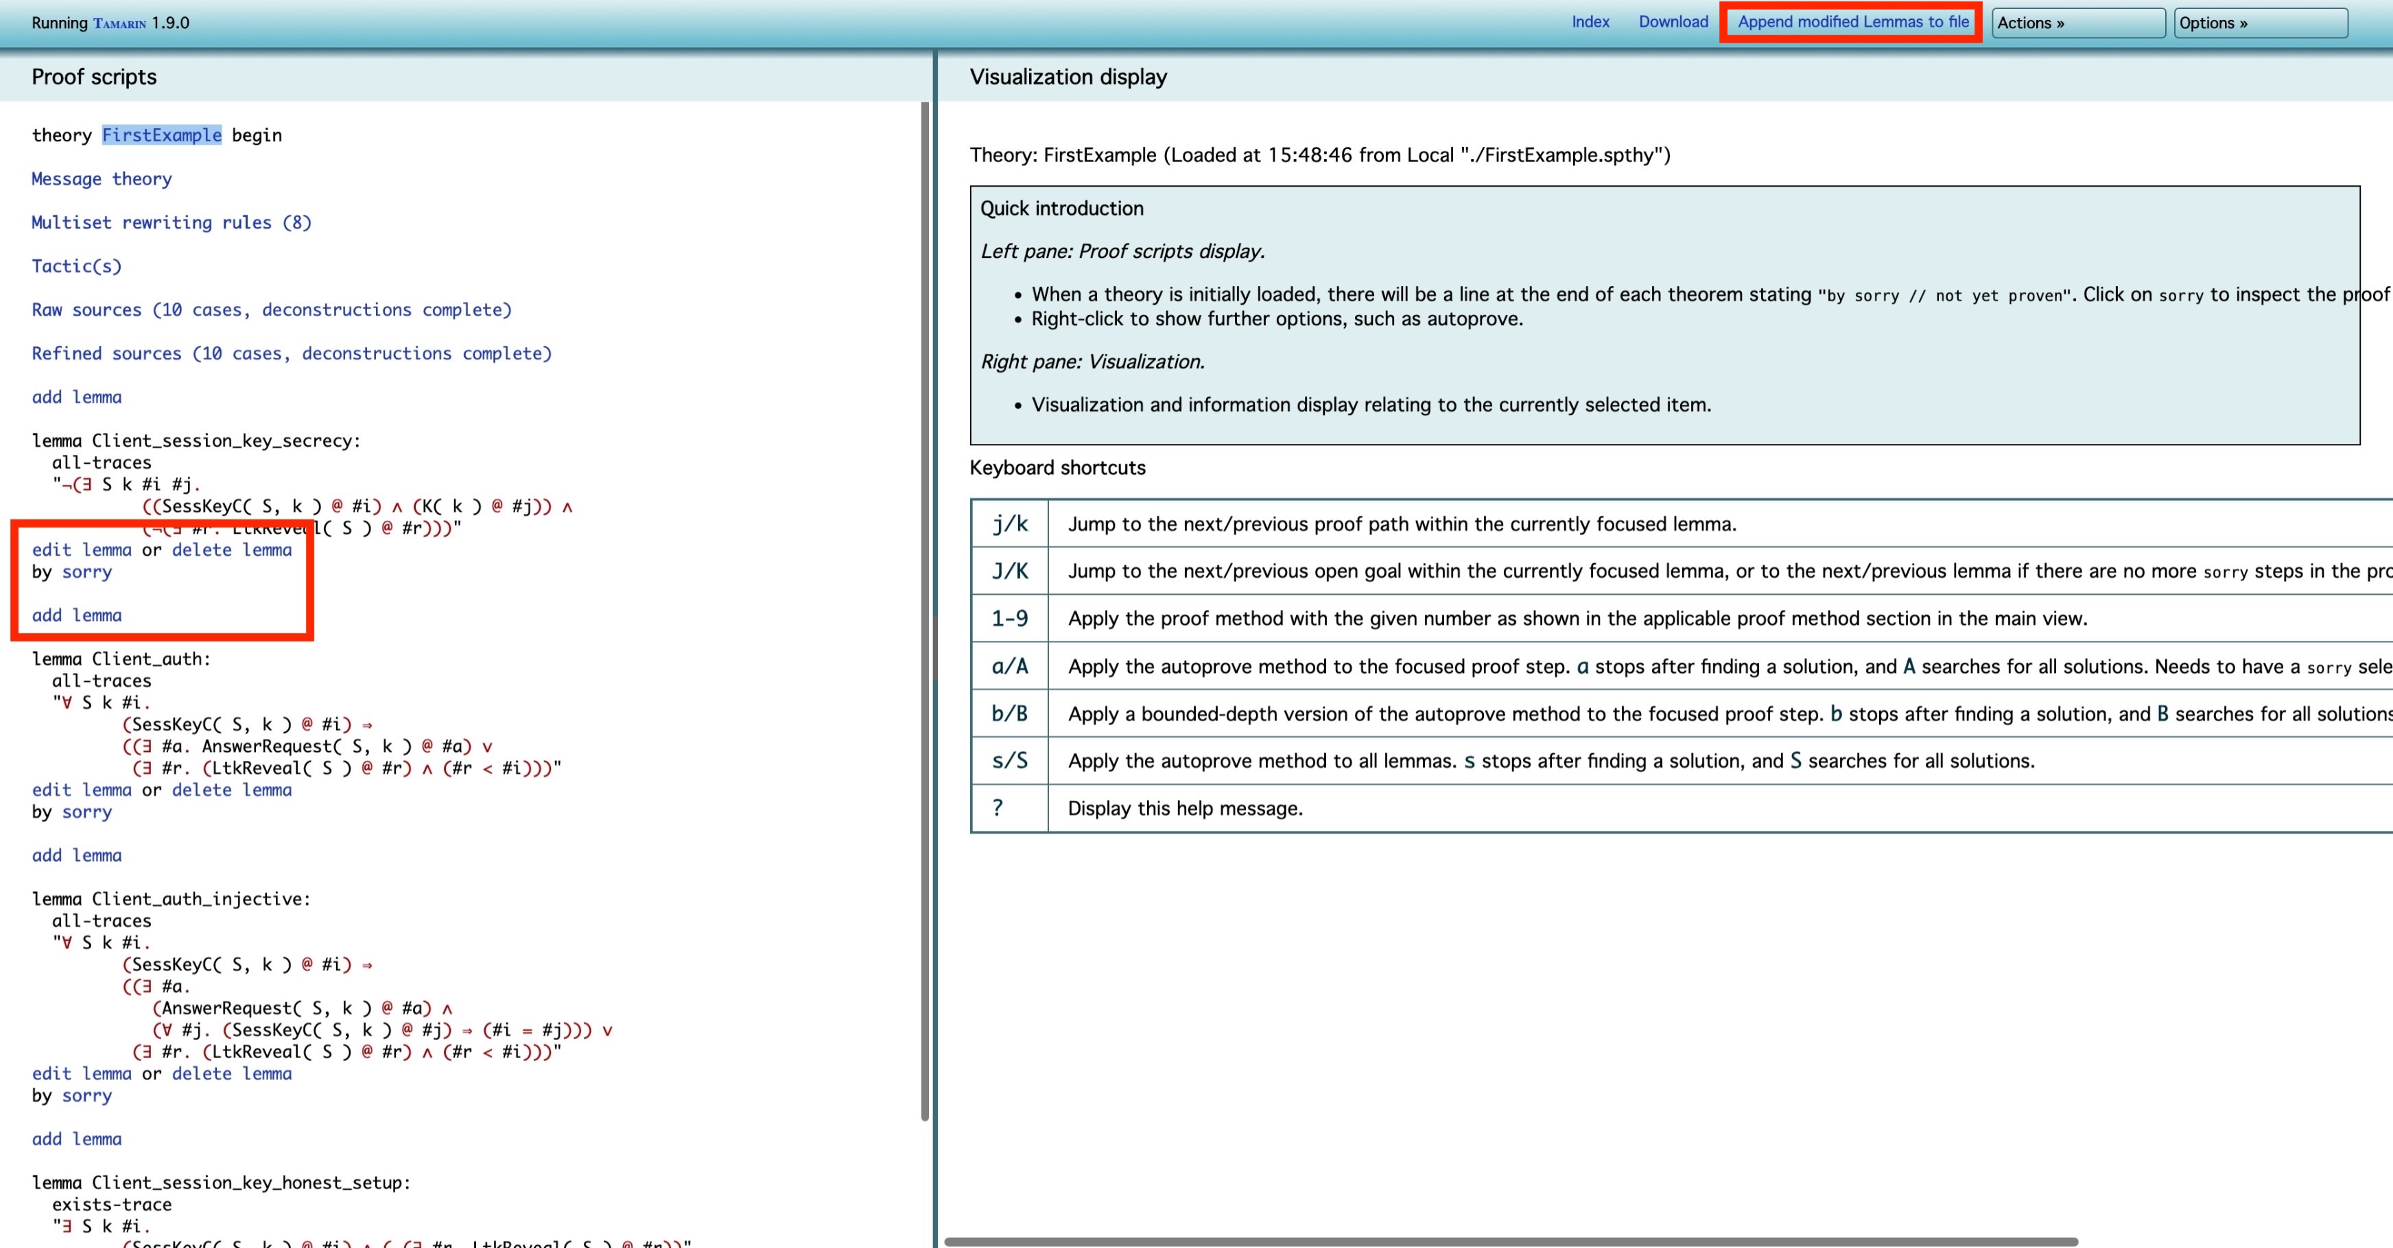This screenshot has width=2393, height=1248.
Task: Open the Tactic(s) link
Action: pyautogui.click(x=76, y=266)
